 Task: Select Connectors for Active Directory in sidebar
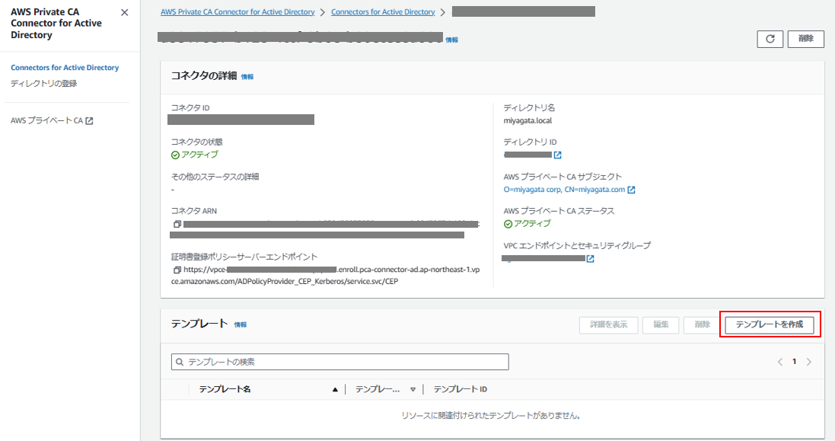click(x=65, y=68)
